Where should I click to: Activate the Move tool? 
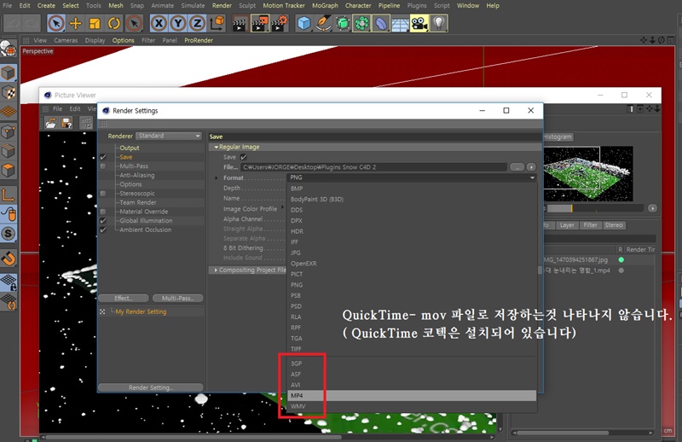pos(76,23)
